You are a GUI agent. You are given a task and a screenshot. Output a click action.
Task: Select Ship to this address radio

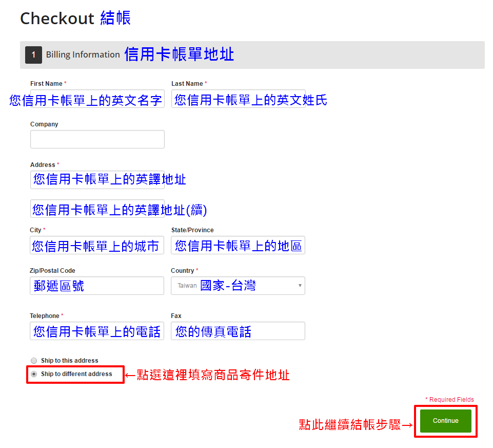(x=34, y=361)
